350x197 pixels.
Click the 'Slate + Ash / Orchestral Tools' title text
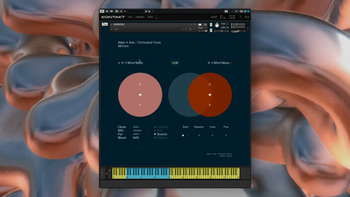pyautogui.click(x=139, y=42)
